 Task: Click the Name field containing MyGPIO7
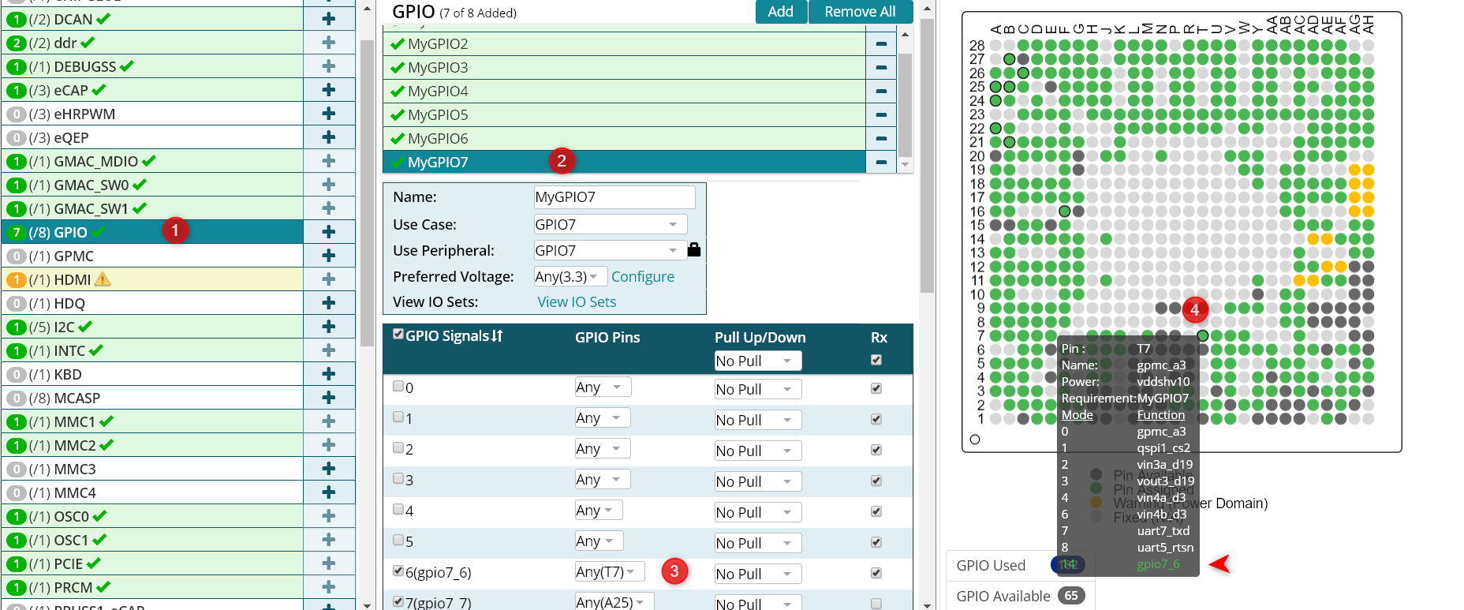click(x=614, y=196)
